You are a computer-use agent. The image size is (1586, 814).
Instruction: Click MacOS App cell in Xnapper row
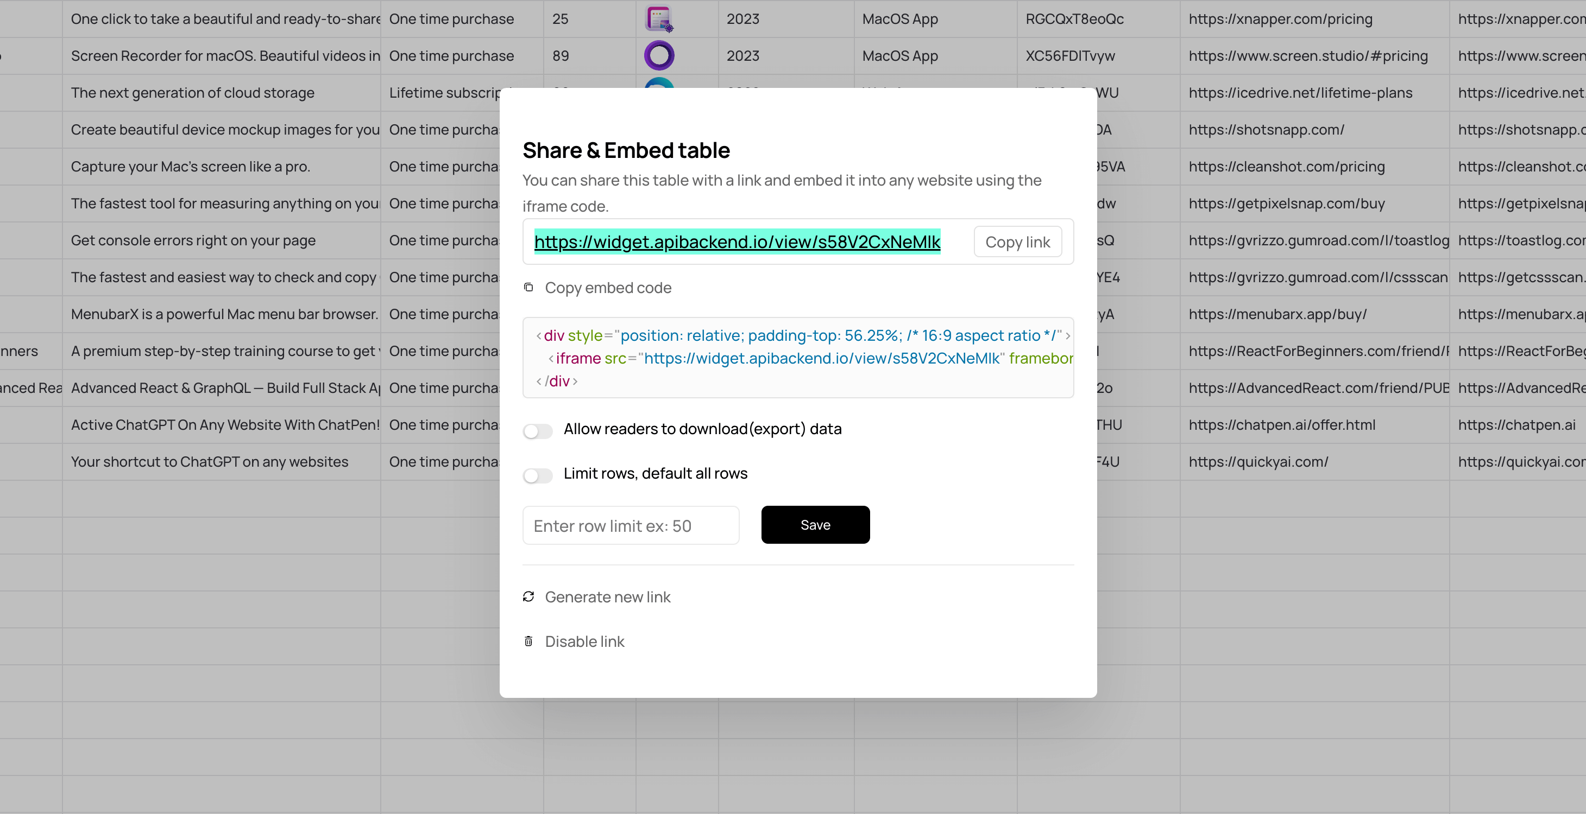pyautogui.click(x=935, y=19)
